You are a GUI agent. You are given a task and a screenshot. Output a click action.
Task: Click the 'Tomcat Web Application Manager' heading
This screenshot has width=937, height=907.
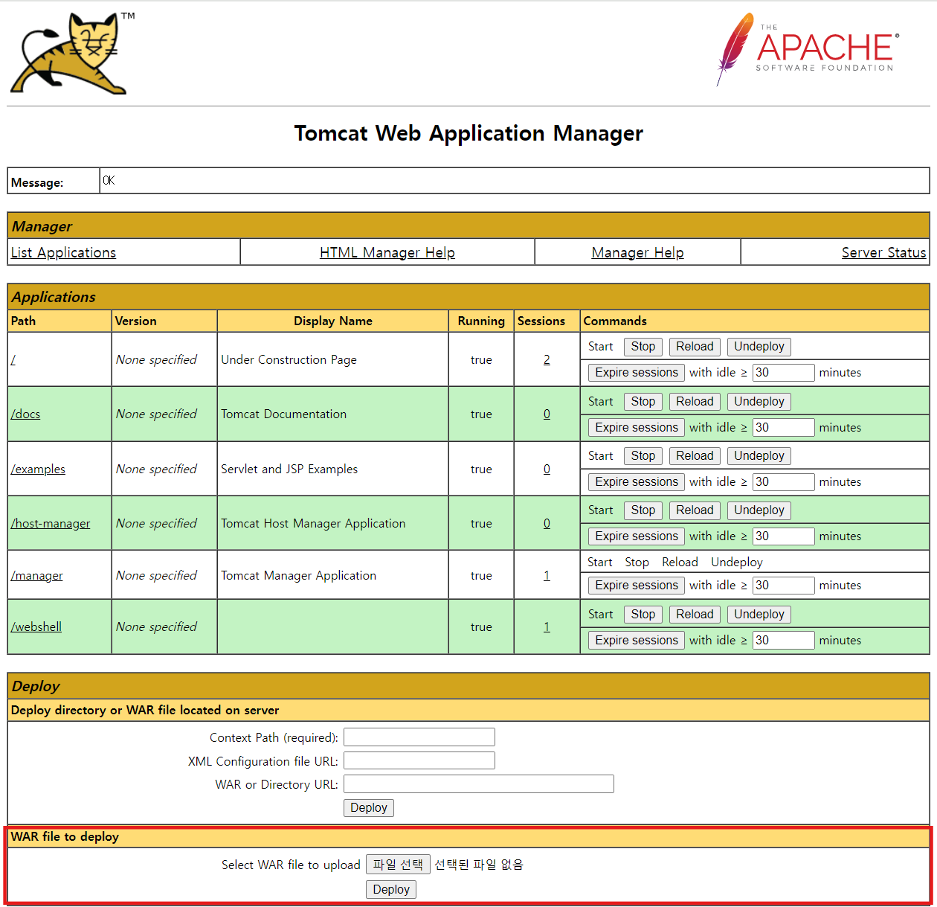pos(468,133)
